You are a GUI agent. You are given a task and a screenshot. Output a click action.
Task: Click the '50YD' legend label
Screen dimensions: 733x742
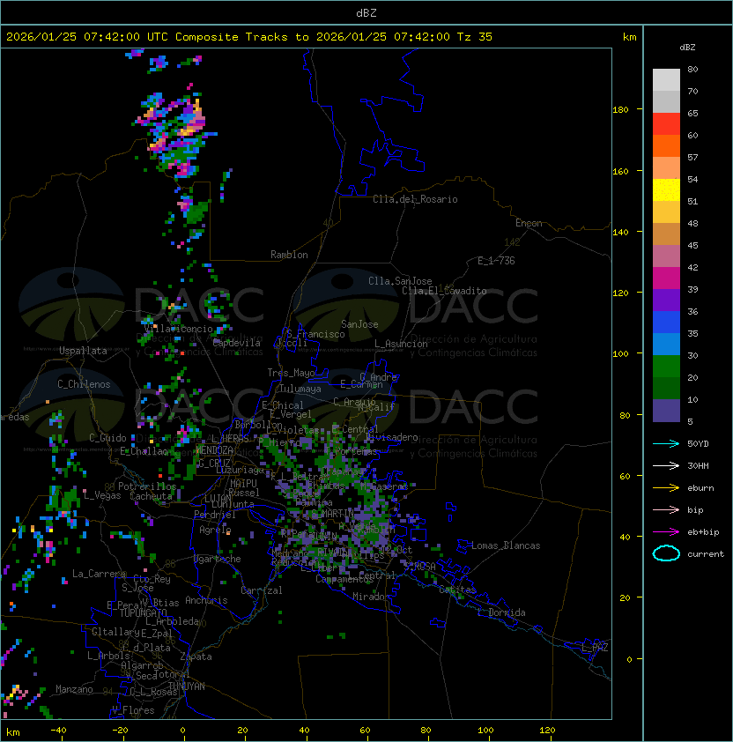coord(698,444)
